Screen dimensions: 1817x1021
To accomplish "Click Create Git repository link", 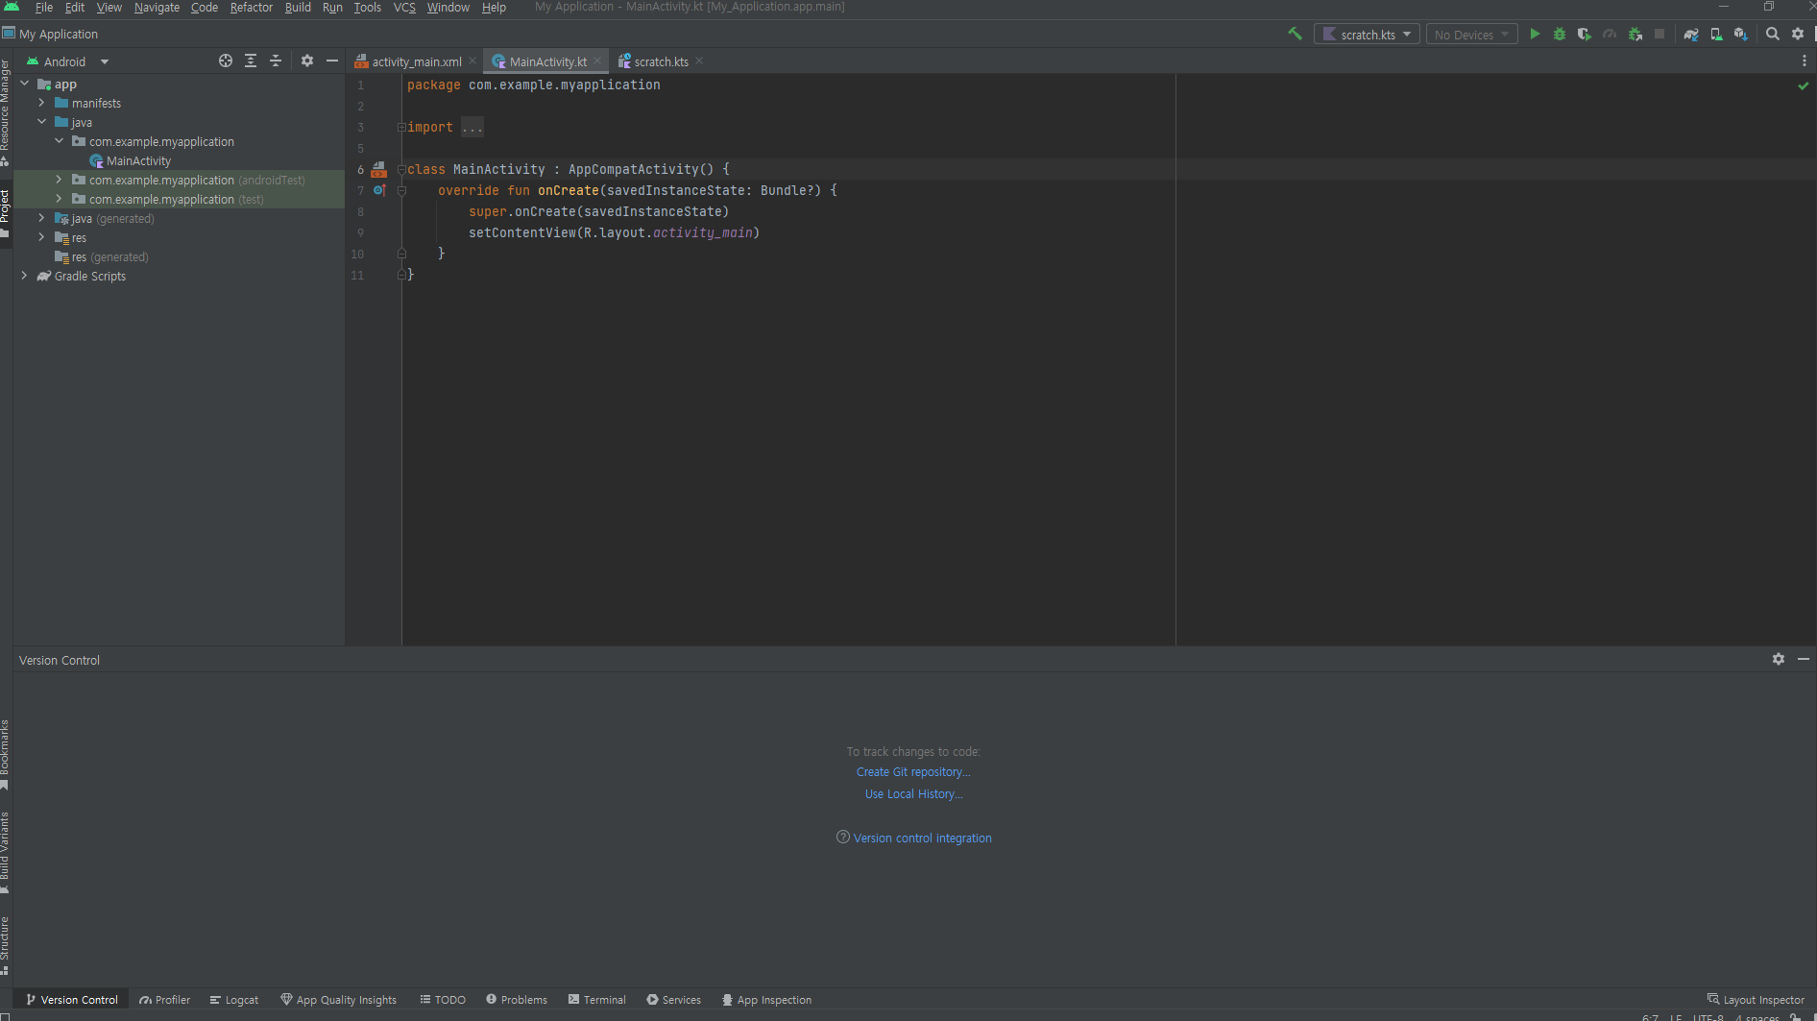I will pos(913,772).
